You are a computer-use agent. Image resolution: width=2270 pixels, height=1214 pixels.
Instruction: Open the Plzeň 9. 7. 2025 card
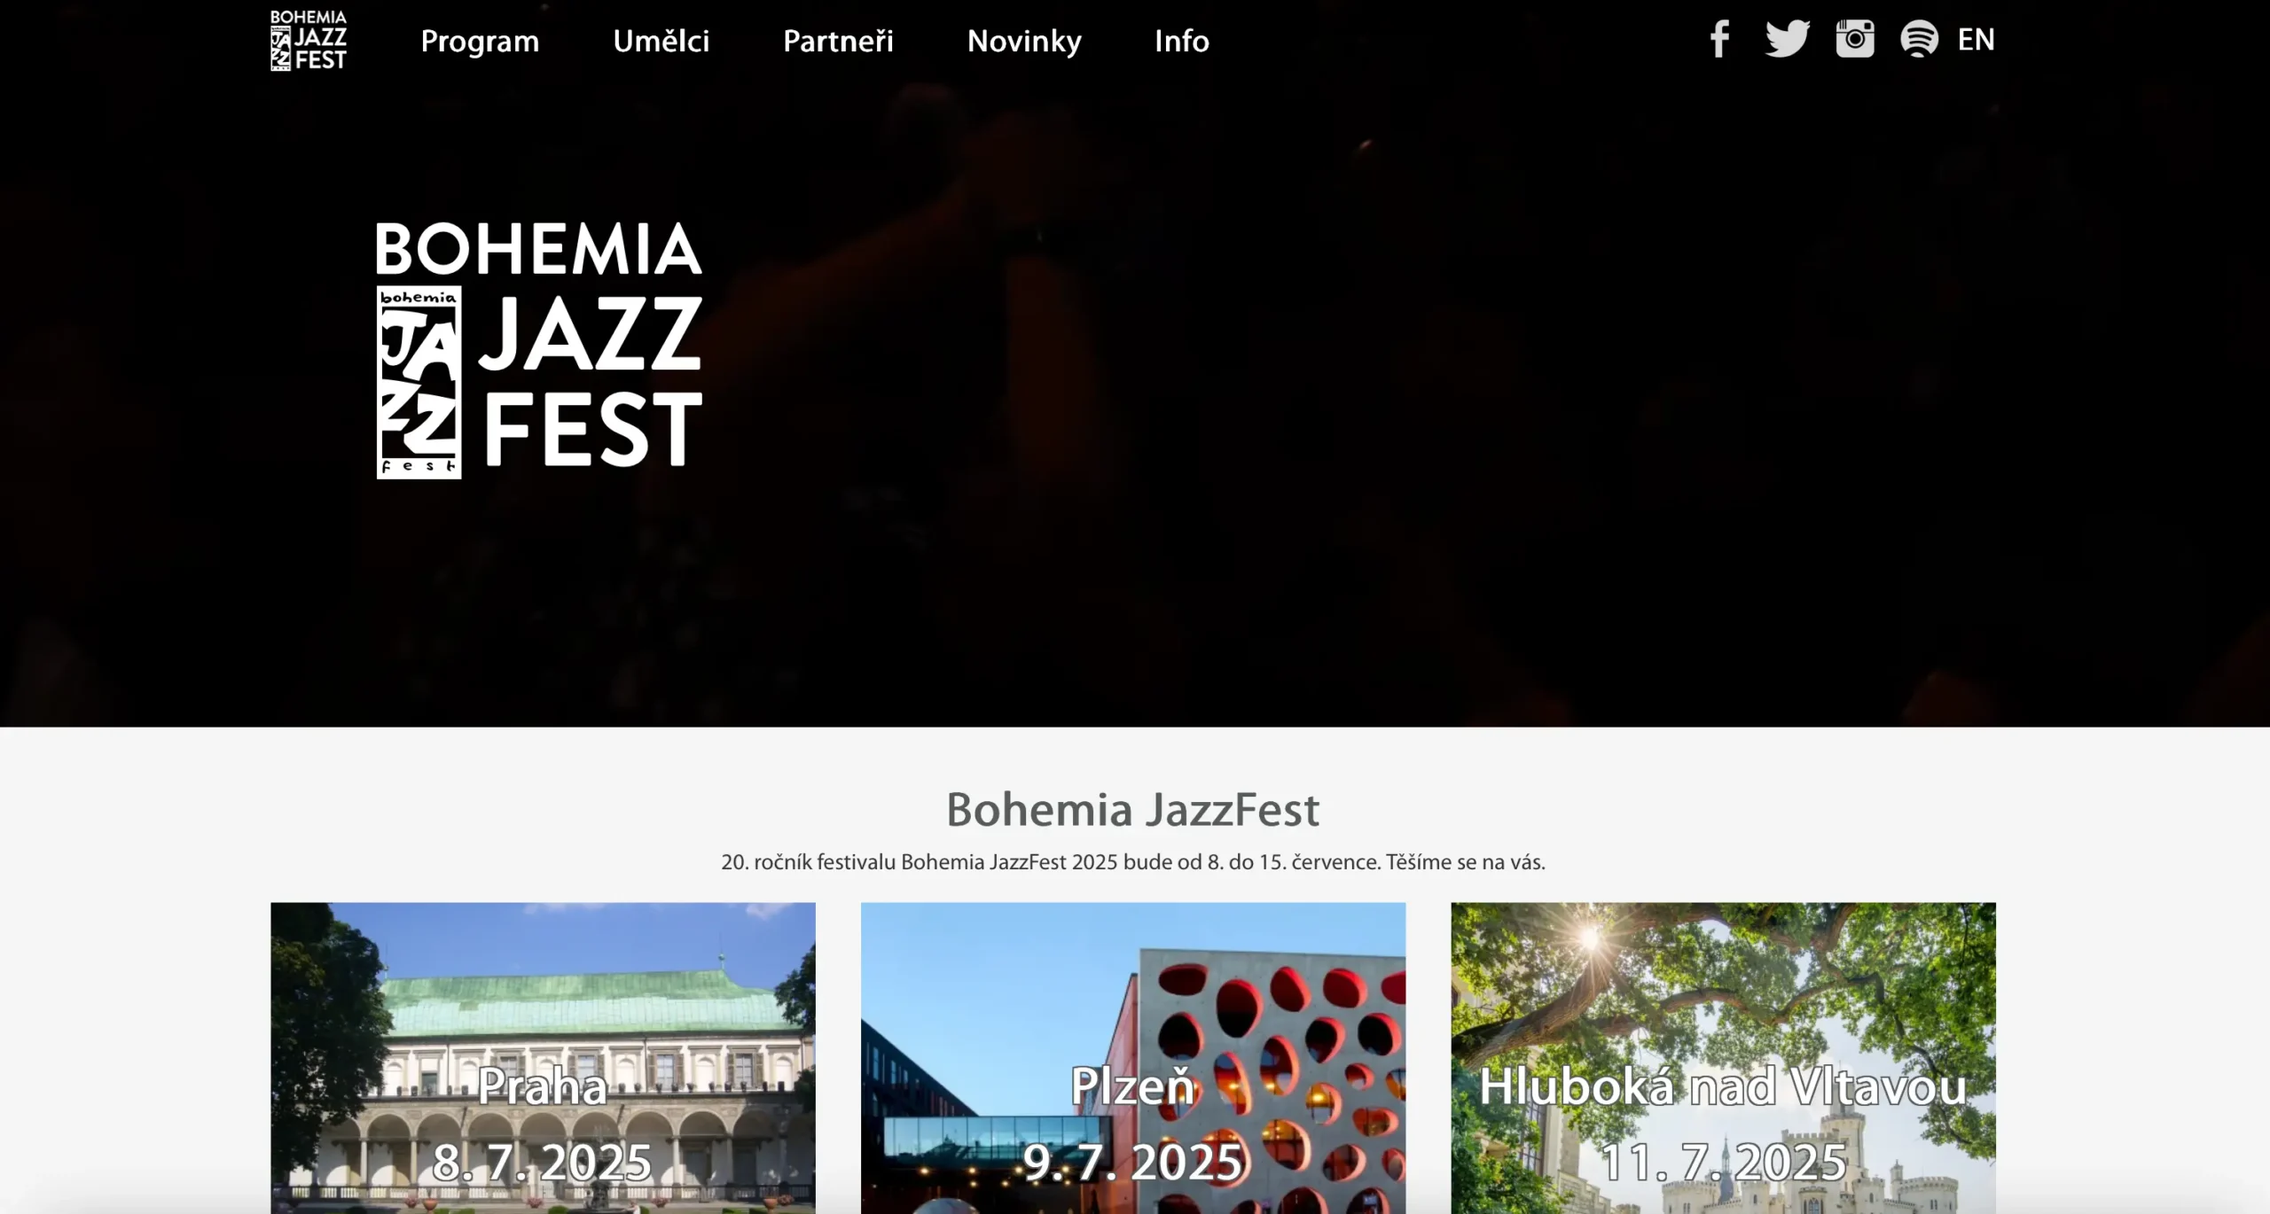[1133, 1058]
